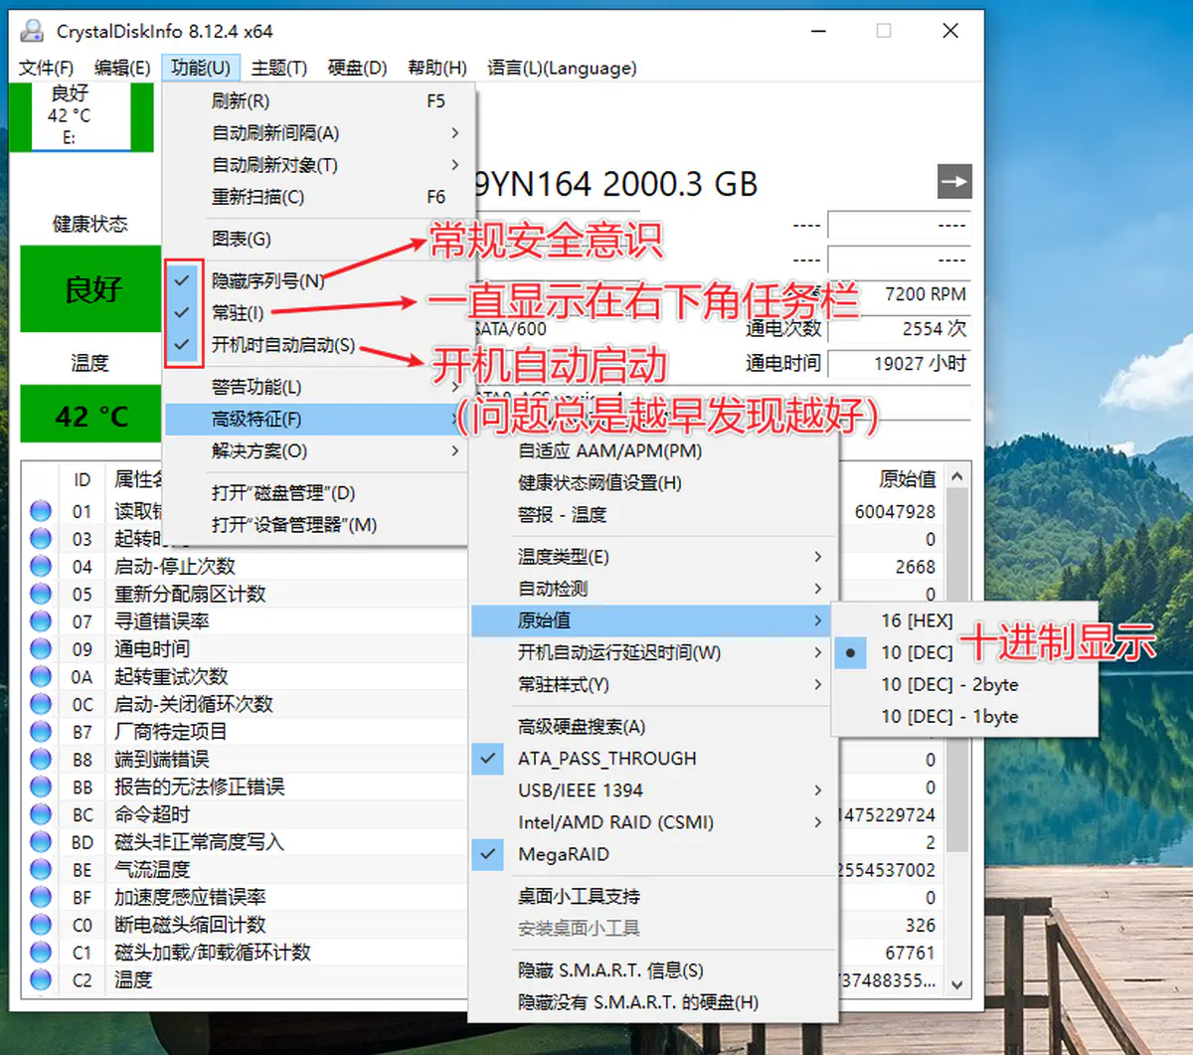Click the status orb beside 加速度感应错误率
The width and height of the screenshot is (1193, 1055).
pos(41,897)
